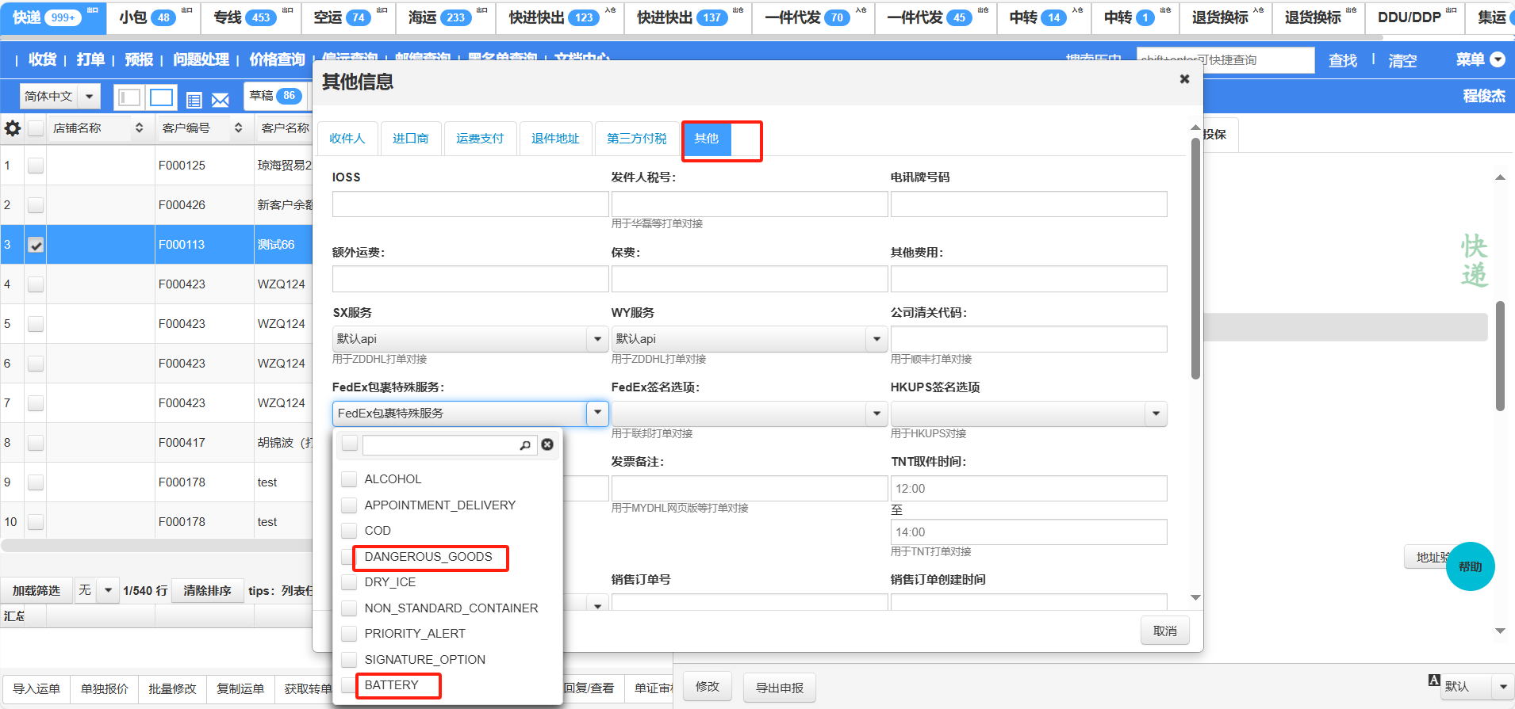The image size is (1515, 709).
Task: Focus the 公司清关代码 input field
Action: pyautogui.click(x=1029, y=339)
